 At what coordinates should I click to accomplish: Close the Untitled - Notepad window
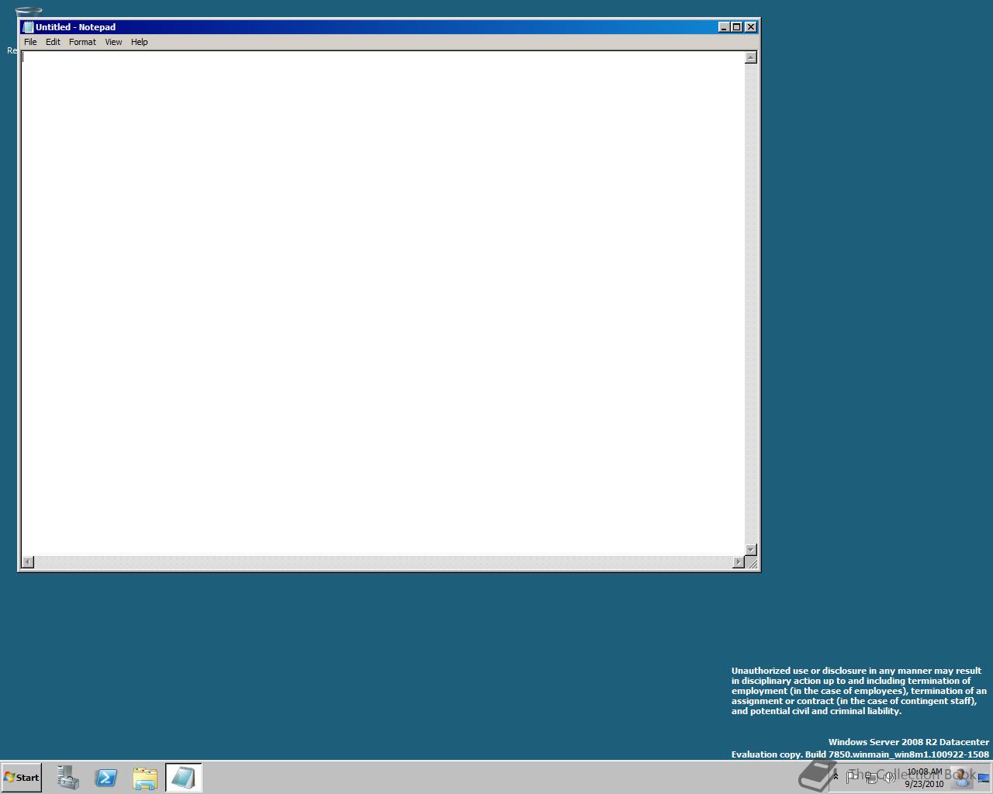[x=750, y=27]
